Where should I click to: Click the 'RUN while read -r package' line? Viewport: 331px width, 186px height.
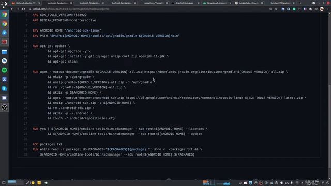tap(117, 149)
